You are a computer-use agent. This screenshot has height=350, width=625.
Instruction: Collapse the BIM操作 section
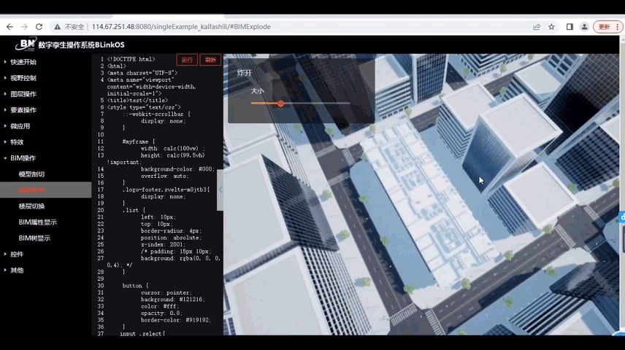click(23, 158)
